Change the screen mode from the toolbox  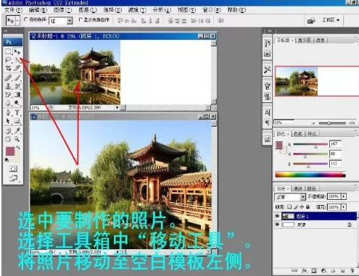(13, 178)
